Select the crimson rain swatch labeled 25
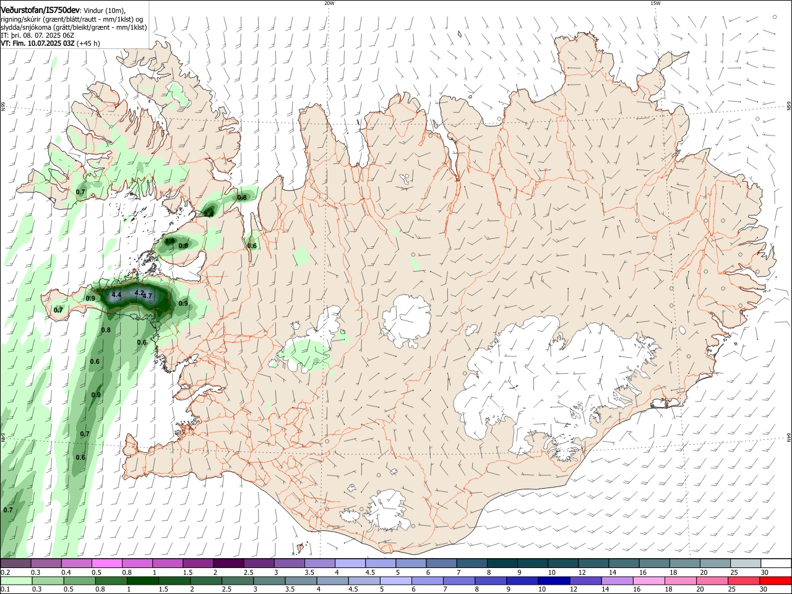Image resolution: width=792 pixels, height=594 pixels. (744, 580)
